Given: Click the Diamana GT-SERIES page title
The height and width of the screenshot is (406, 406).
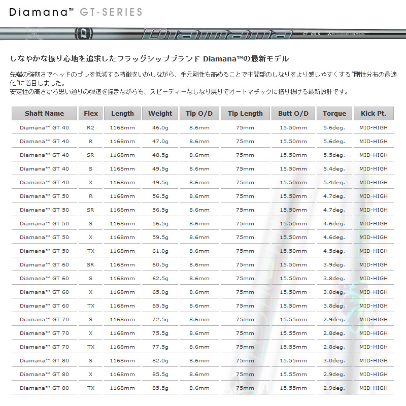Looking at the screenshot, I should pos(76,12).
